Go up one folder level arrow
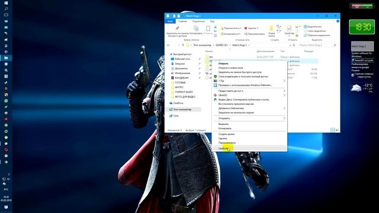 click(x=183, y=45)
